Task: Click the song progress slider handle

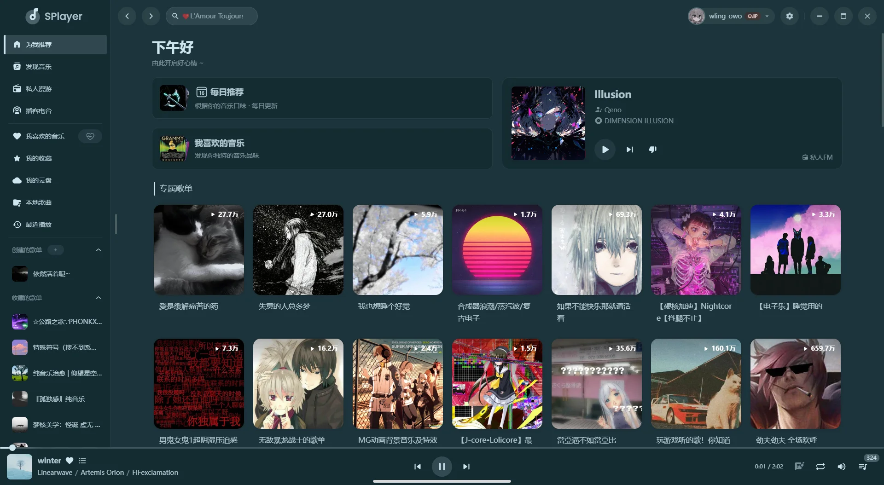Action: click(x=12, y=447)
